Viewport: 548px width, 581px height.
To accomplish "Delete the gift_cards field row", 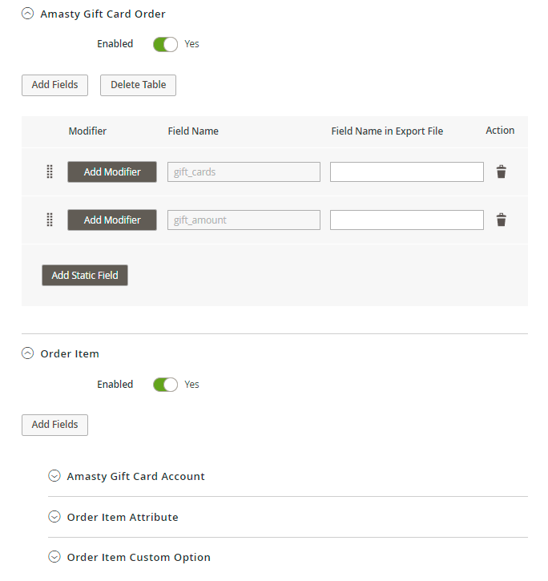I will (501, 172).
